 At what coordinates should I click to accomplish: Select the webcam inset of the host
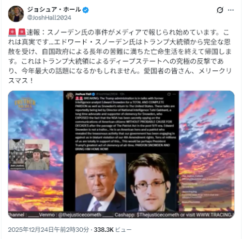[29, 154]
